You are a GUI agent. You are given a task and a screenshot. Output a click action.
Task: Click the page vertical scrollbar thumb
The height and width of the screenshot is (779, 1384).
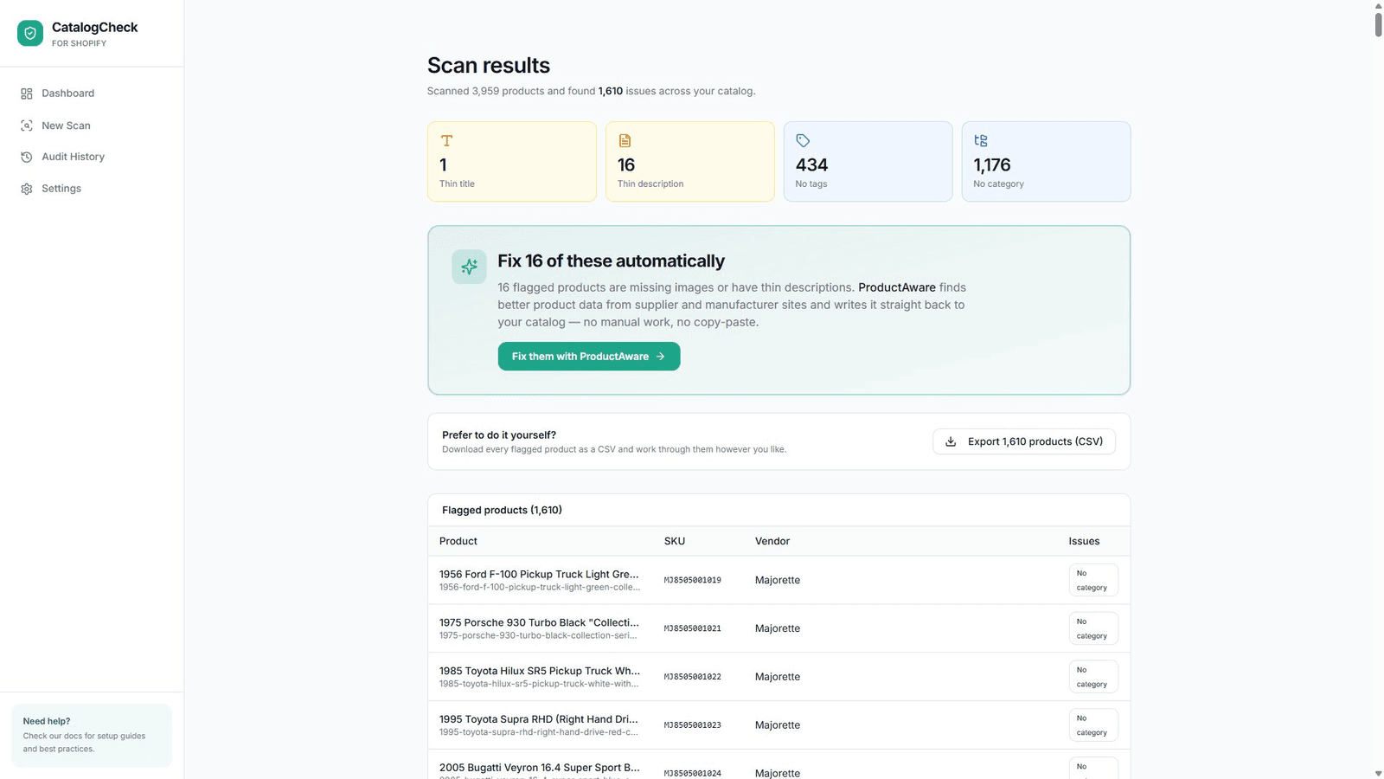coord(1378,20)
